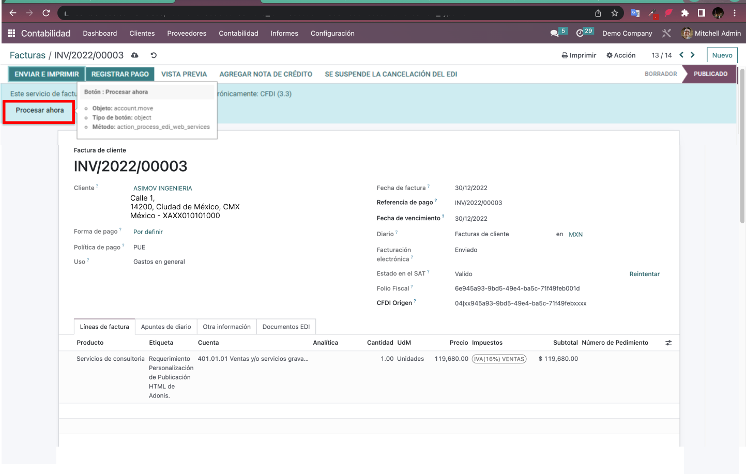Open the ASIMOV INGENIERIA customer link
Viewport: 746px width, 474px height.
coord(162,188)
